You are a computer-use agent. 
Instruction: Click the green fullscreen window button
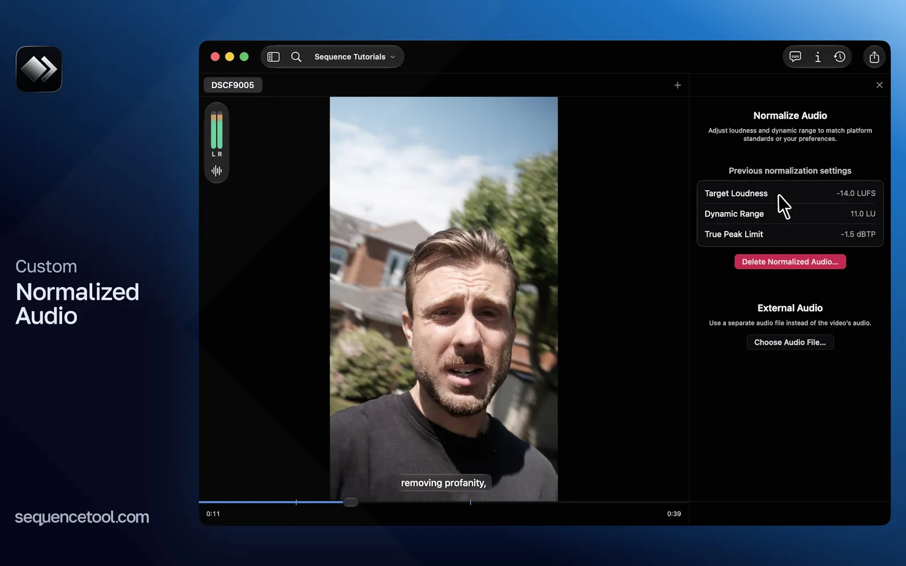pos(244,57)
